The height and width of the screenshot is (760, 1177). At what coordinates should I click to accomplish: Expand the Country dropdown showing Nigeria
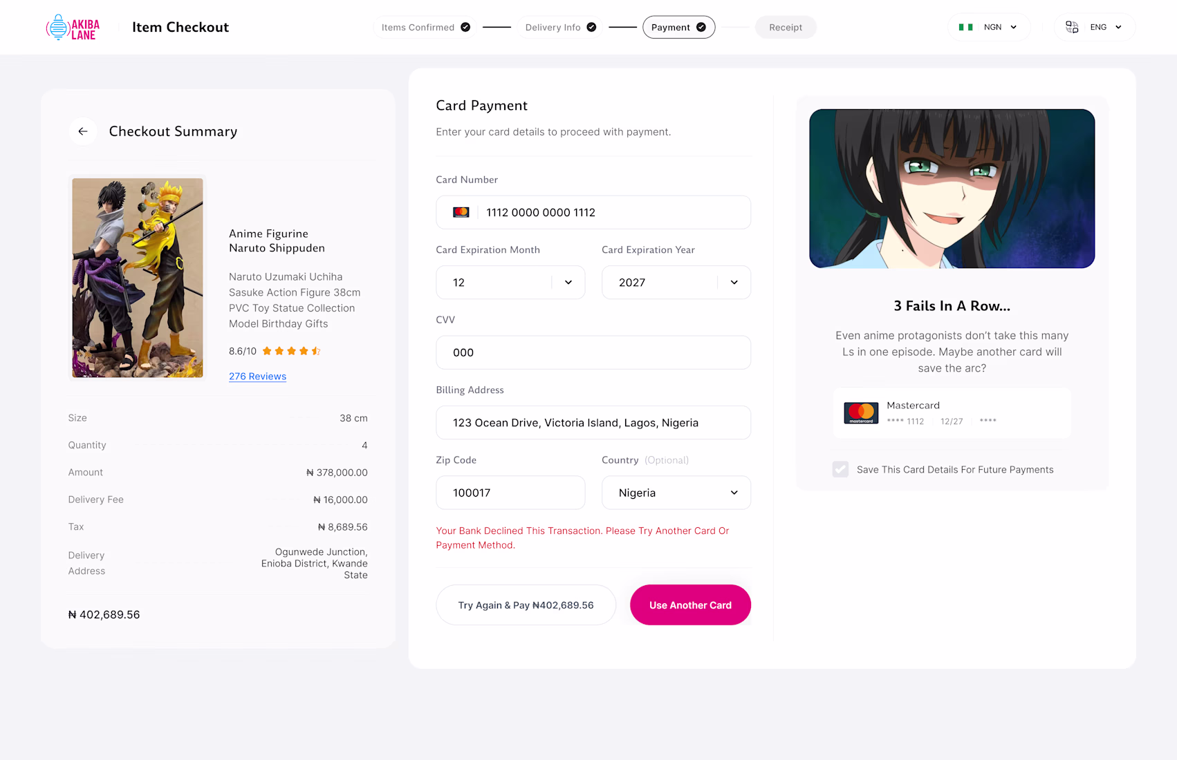[x=676, y=493]
